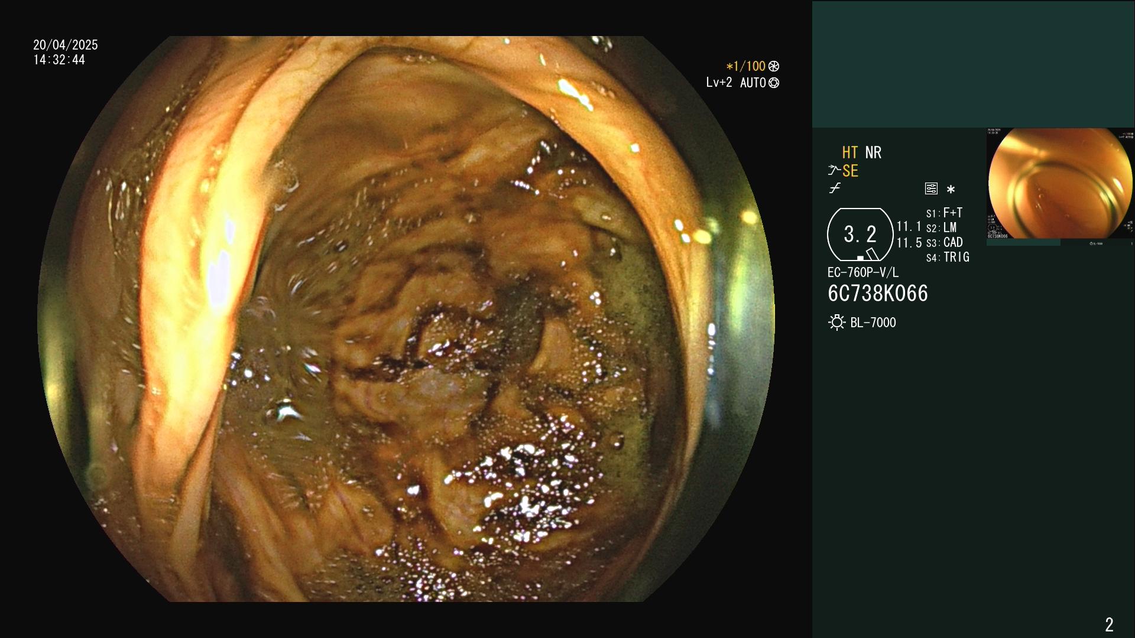Click the asterisk icon next to sliders
This screenshot has width=1135, height=638.
951,189
